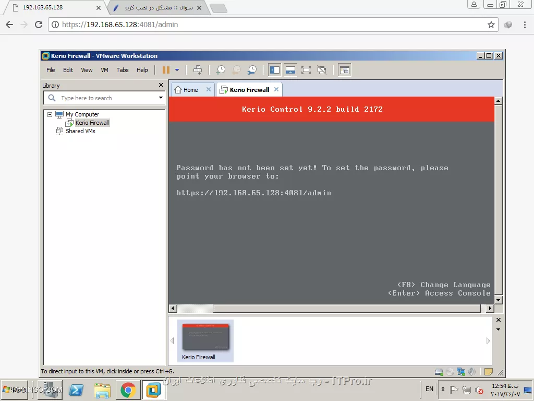This screenshot has width=534, height=401.
Task: Open the File menu in VMware
Action: [51, 70]
